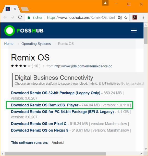Download Remix OS RemixOS_Player
Viewport: 148px width, 156px height.
(x=45, y=105)
